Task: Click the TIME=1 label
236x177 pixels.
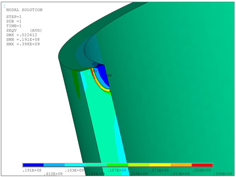Action: pos(14,26)
